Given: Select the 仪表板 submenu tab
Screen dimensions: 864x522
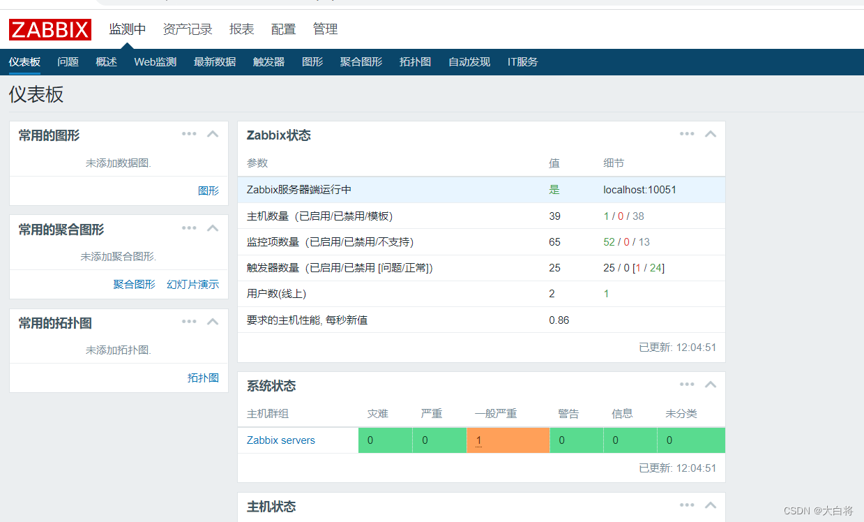Looking at the screenshot, I should pos(24,62).
